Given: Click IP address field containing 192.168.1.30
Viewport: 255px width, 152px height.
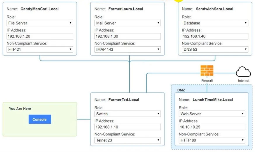Looking at the screenshot, I should pos(127,36).
